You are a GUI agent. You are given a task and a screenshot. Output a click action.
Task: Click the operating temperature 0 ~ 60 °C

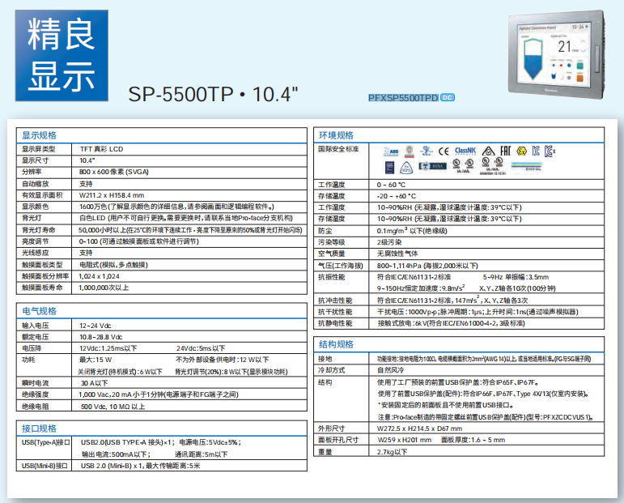(x=391, y=185)
